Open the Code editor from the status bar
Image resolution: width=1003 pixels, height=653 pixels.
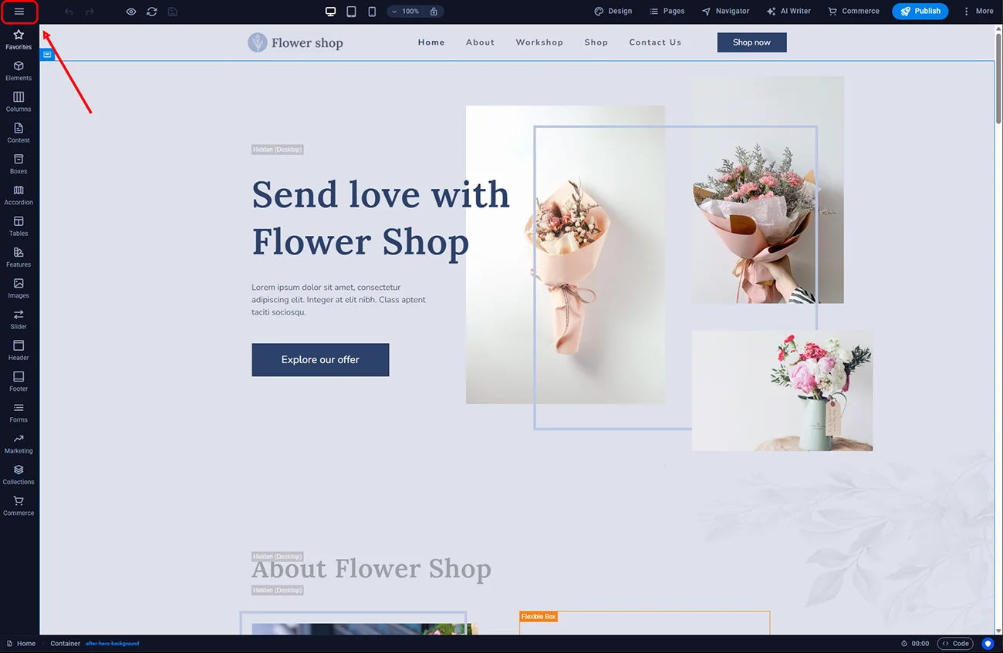click(955, 643)
